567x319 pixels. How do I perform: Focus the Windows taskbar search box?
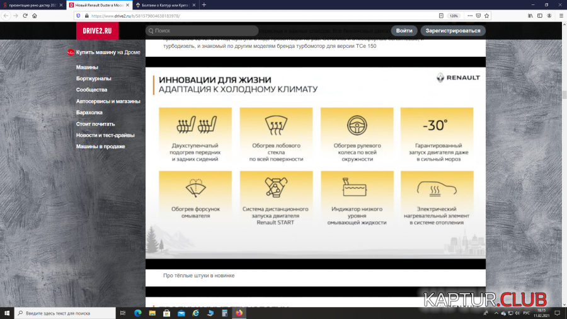(x=65, y=313)
